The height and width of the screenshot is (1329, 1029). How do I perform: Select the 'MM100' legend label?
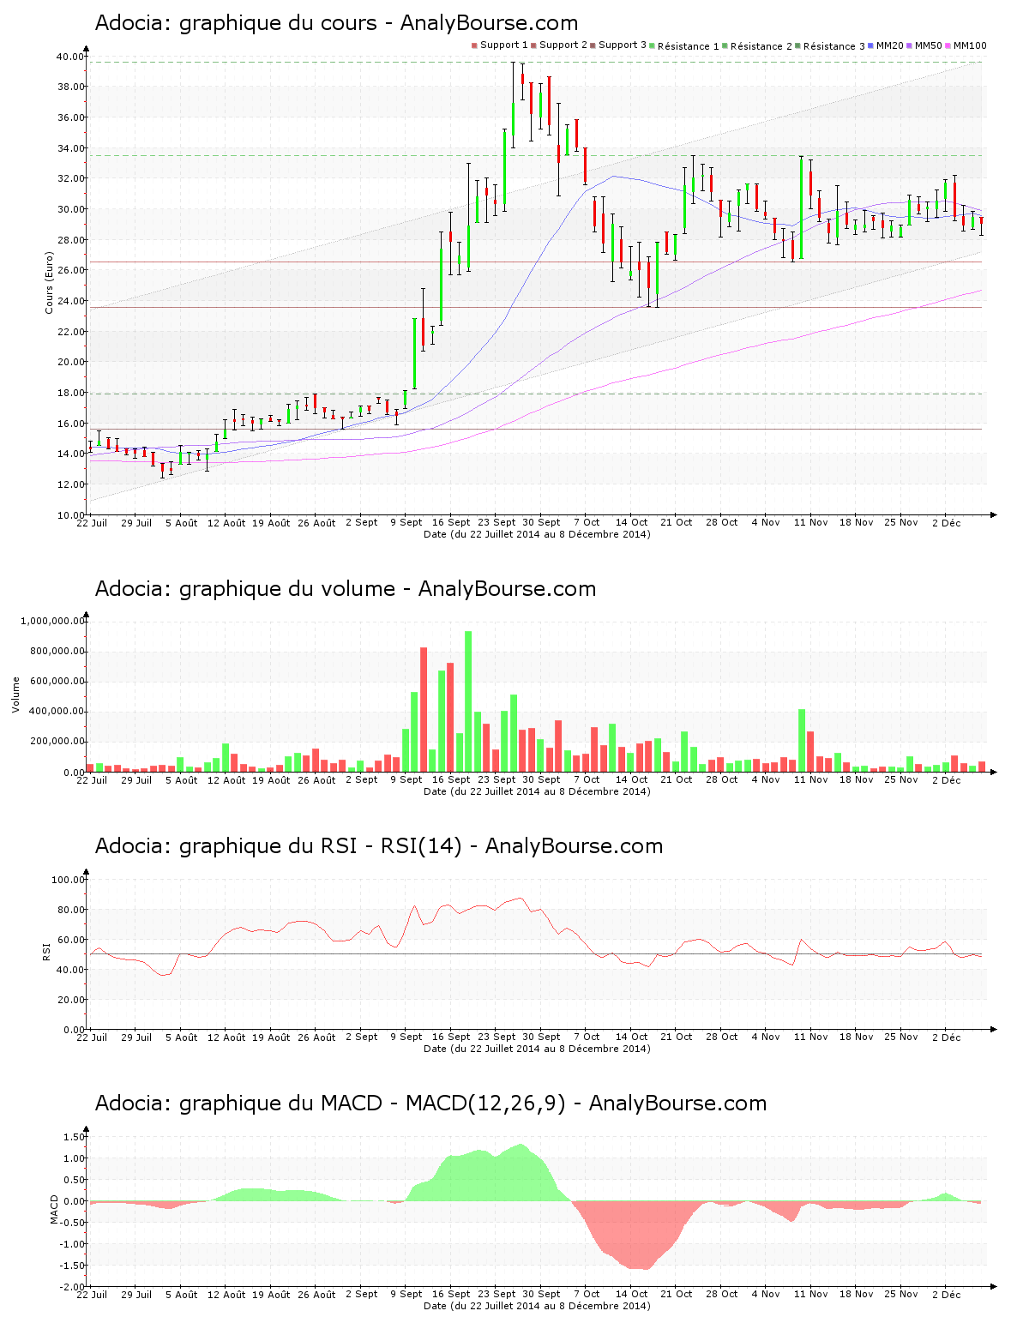970,45
